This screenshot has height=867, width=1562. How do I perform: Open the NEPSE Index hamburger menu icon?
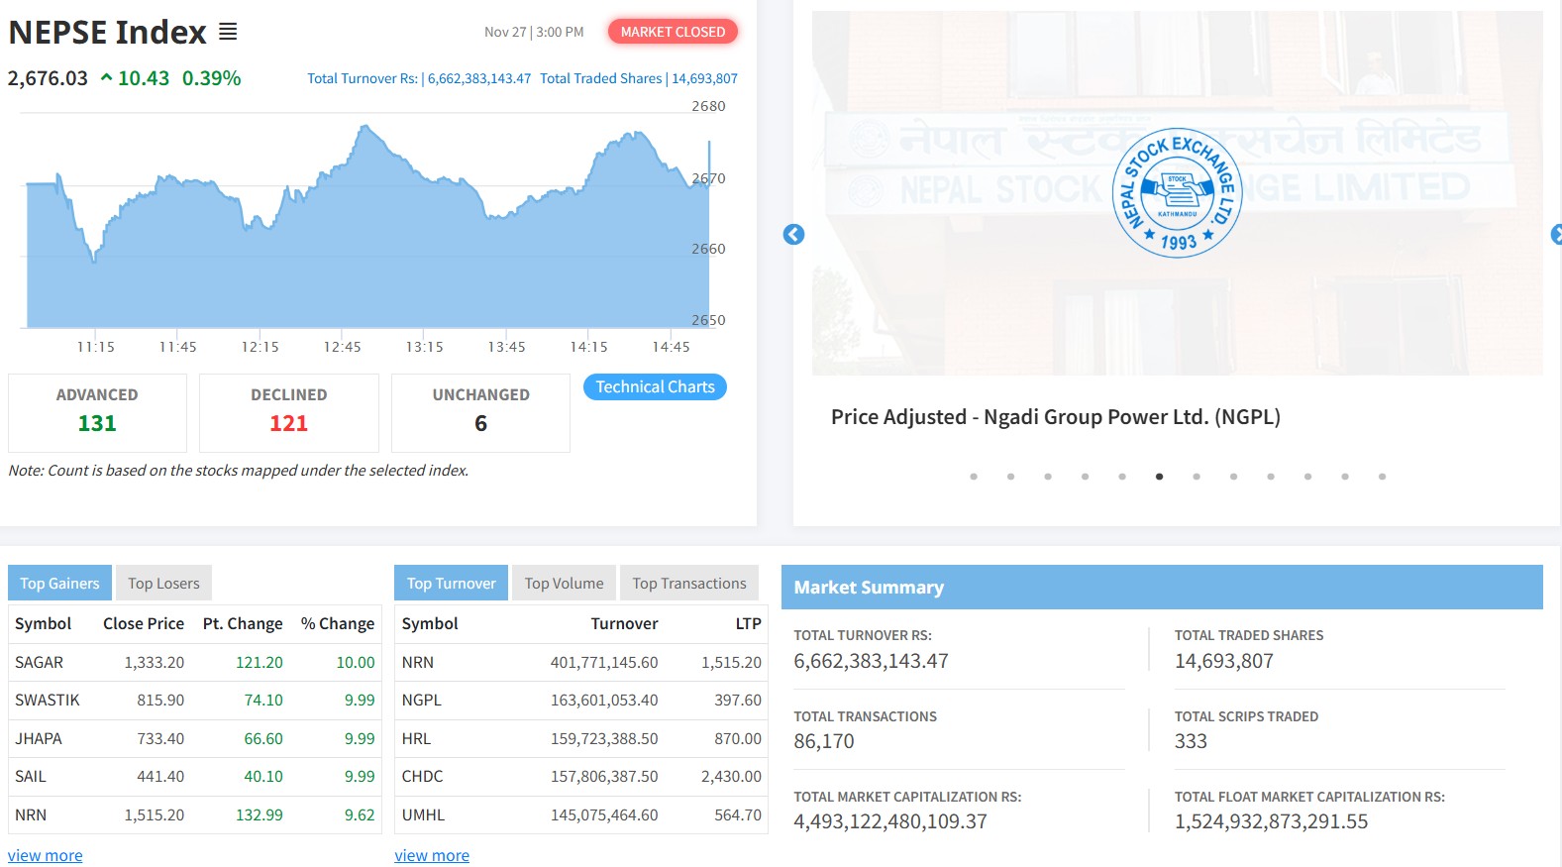(x=228, y=32)
